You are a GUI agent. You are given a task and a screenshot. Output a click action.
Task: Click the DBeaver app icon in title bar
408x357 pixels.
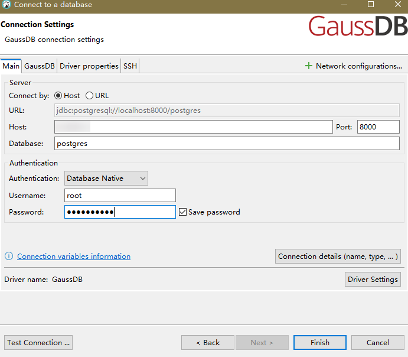(x=6, y=4)
